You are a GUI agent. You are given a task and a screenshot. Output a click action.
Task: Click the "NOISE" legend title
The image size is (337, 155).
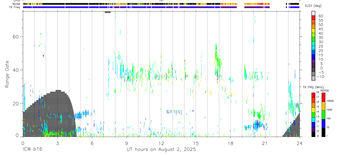point(325,90)
